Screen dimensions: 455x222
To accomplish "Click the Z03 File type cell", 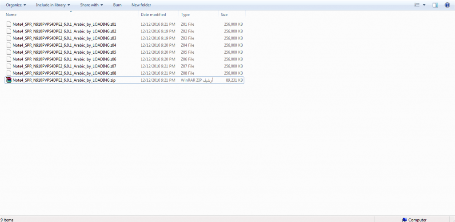I will click(x=188, y=38).
